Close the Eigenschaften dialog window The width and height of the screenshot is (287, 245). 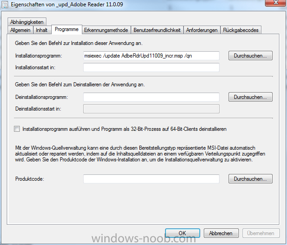pyautogui.click(x=276, y=3)
